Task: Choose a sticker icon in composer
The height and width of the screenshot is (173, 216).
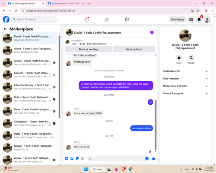Action: [77, 159]
